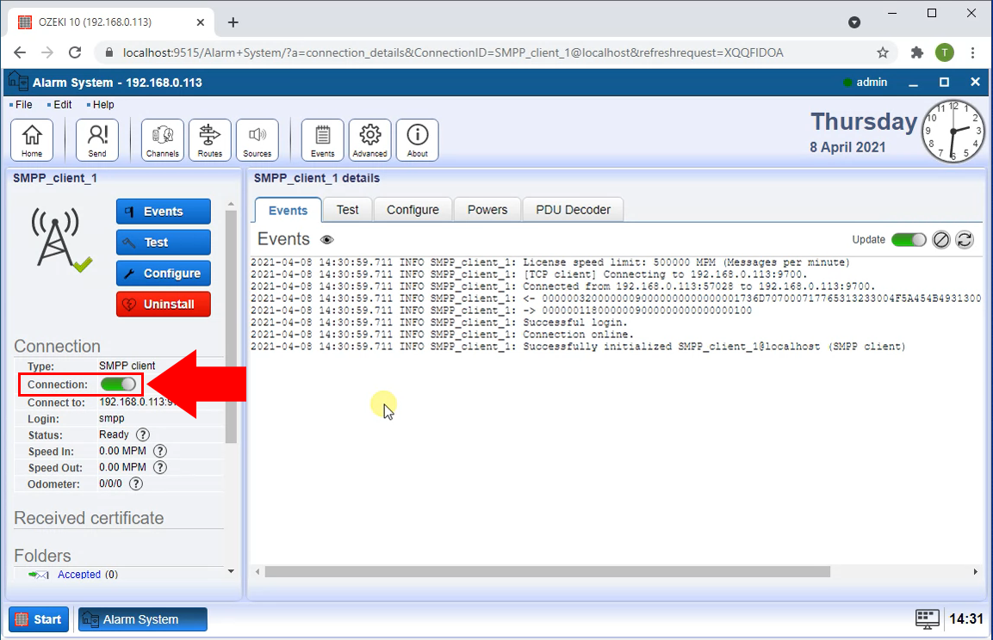
Task: Click the log horizontal scroll right arrow
Action: [x=975, y=572]
